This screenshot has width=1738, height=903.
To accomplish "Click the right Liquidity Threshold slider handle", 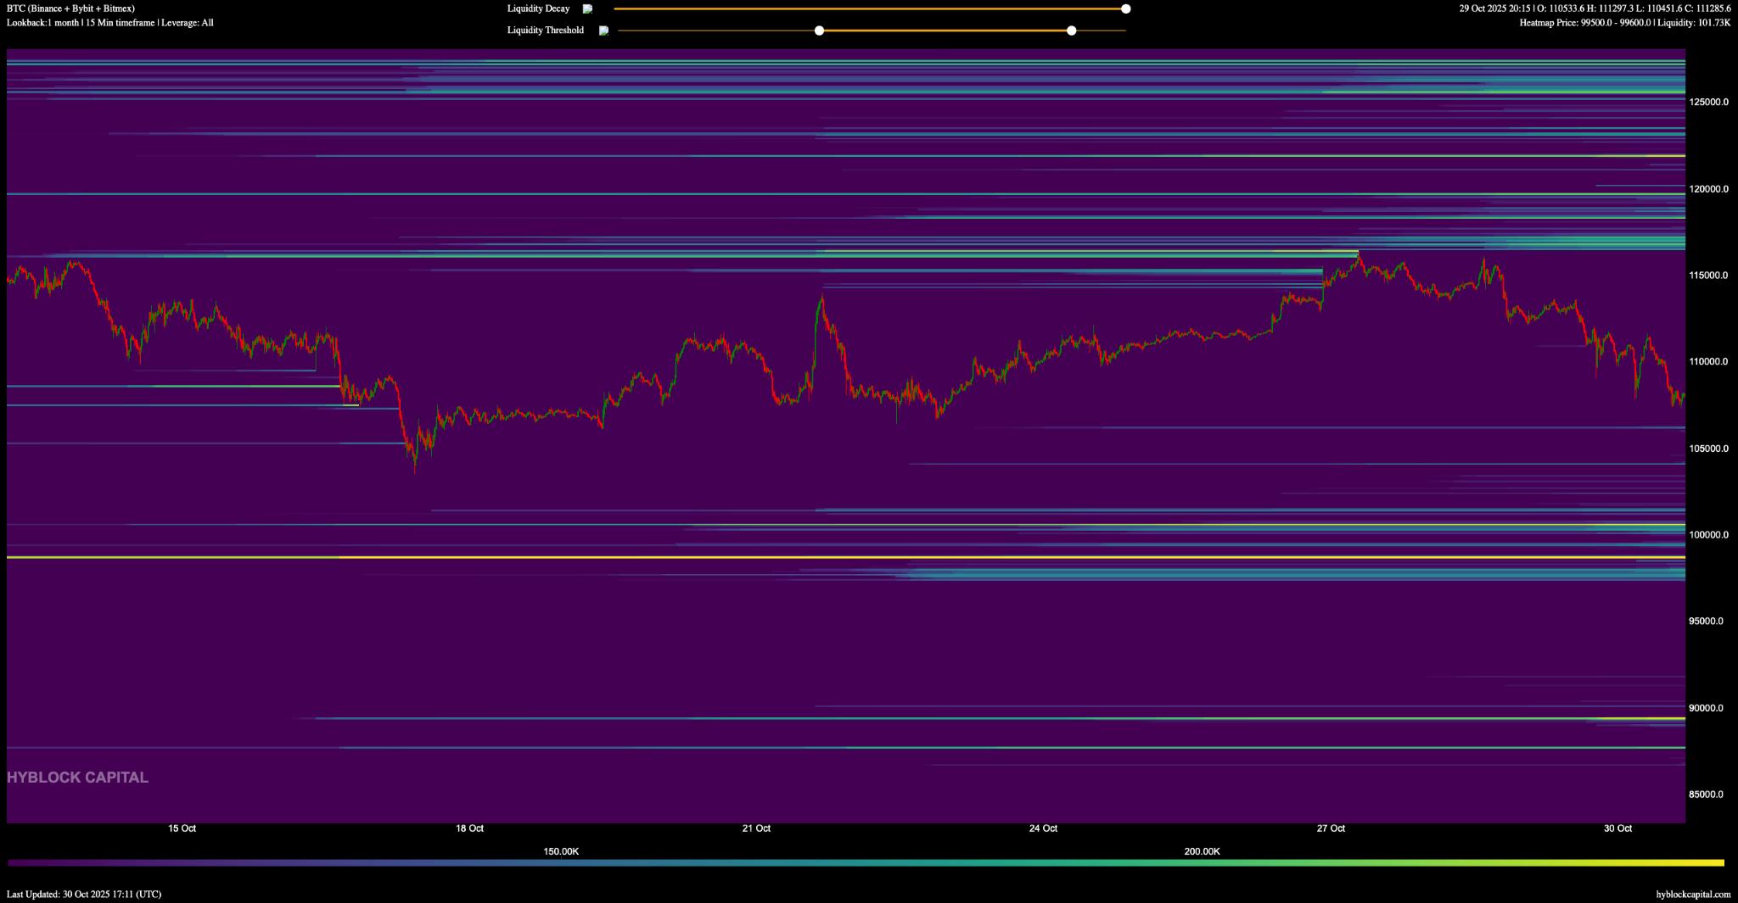I will click(x=1071, y=31).
